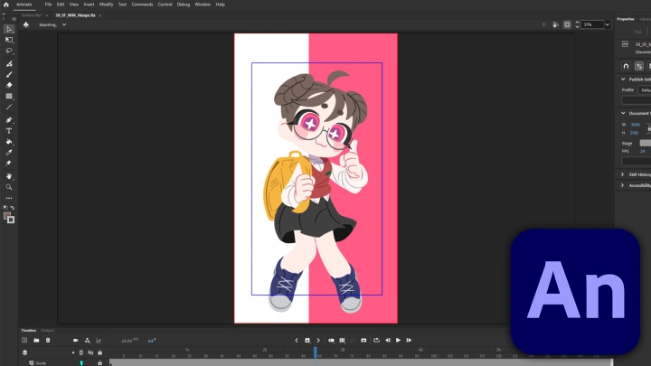Open the stage zoom percentage dropdown
Image resolution: width=651 pixels, height=366 pixels.
pos(608,25)
